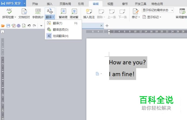This screenshot has width=187, height=120.
Task: Click the Spell Check (拼写检查) icon
Action: tap(9, 11)
